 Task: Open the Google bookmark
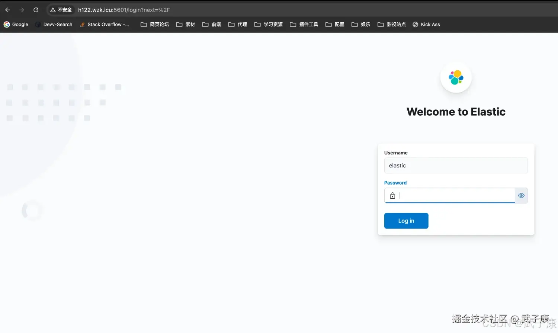point(16,25)
